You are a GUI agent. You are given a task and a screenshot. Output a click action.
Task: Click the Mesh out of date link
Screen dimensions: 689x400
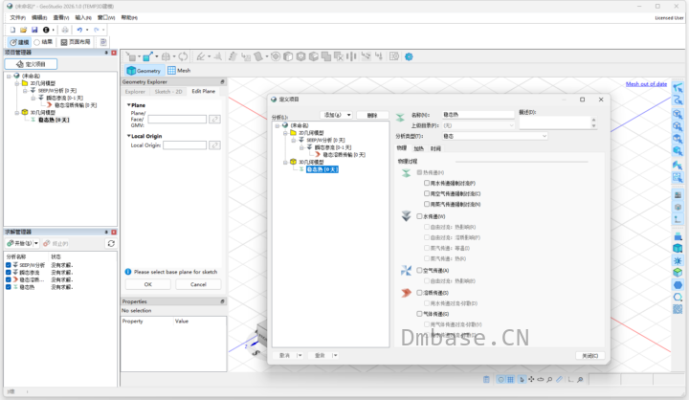pos(646,84)
